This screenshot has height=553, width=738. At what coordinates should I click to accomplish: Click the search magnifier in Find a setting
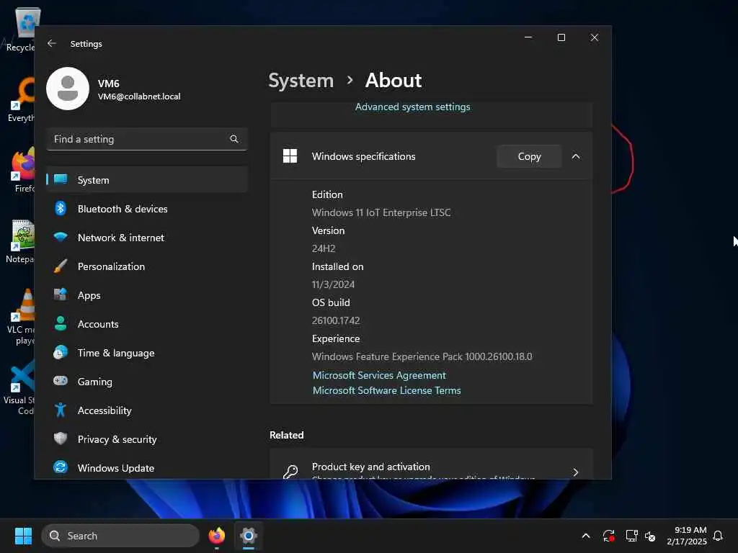tap(234, 139)
